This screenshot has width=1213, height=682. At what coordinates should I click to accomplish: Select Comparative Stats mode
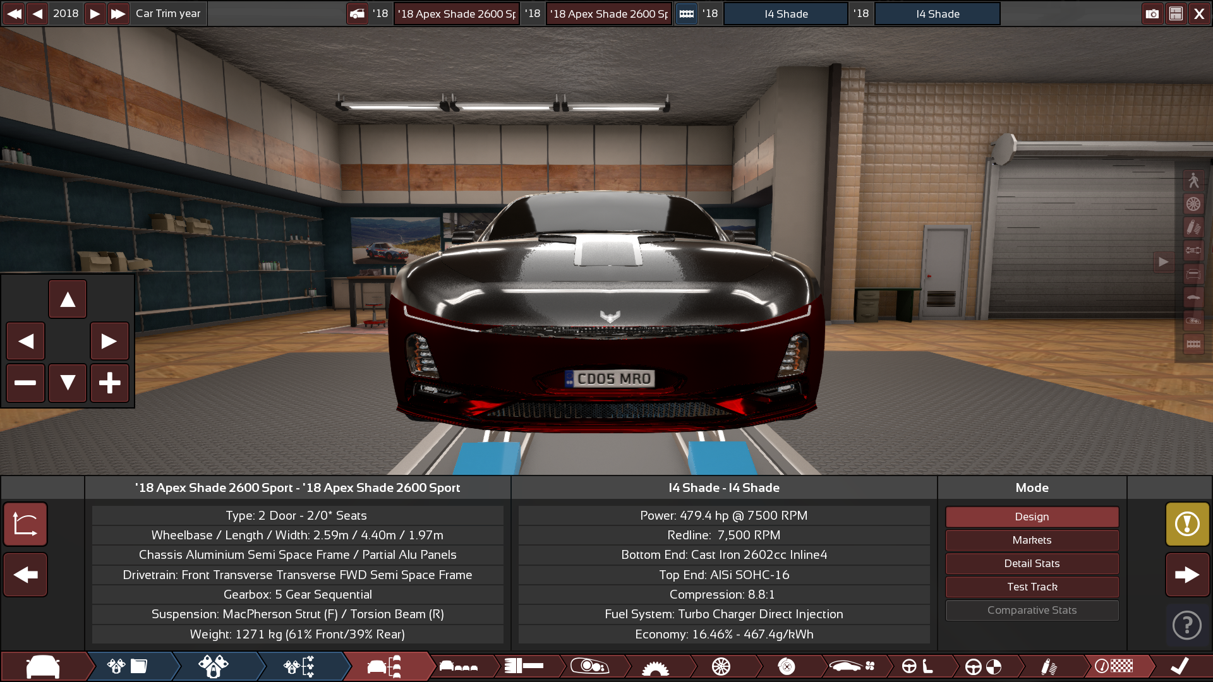tap(1032, 610)
